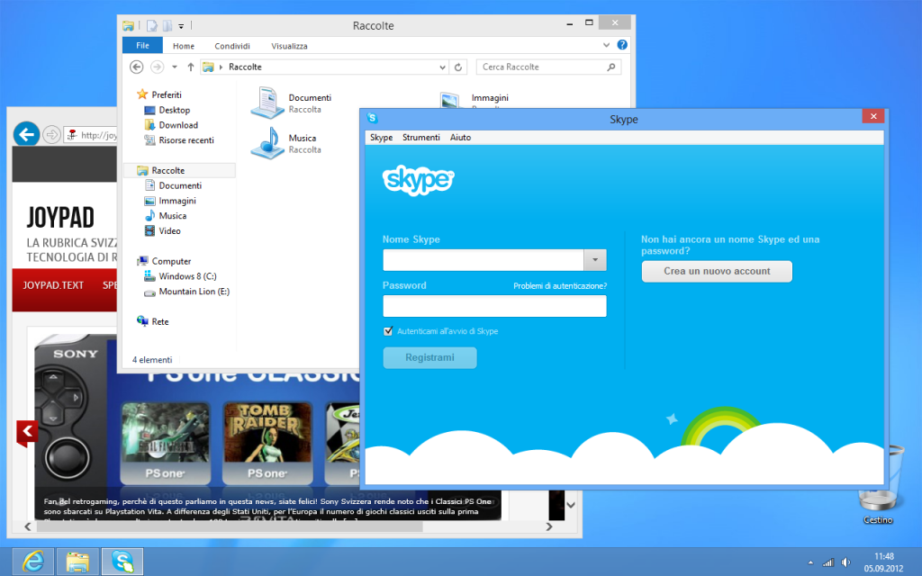922x576 pixels.
Task: Click the Internet Explorer address bar
Action: pyautogui.click(x=92, y=135)
